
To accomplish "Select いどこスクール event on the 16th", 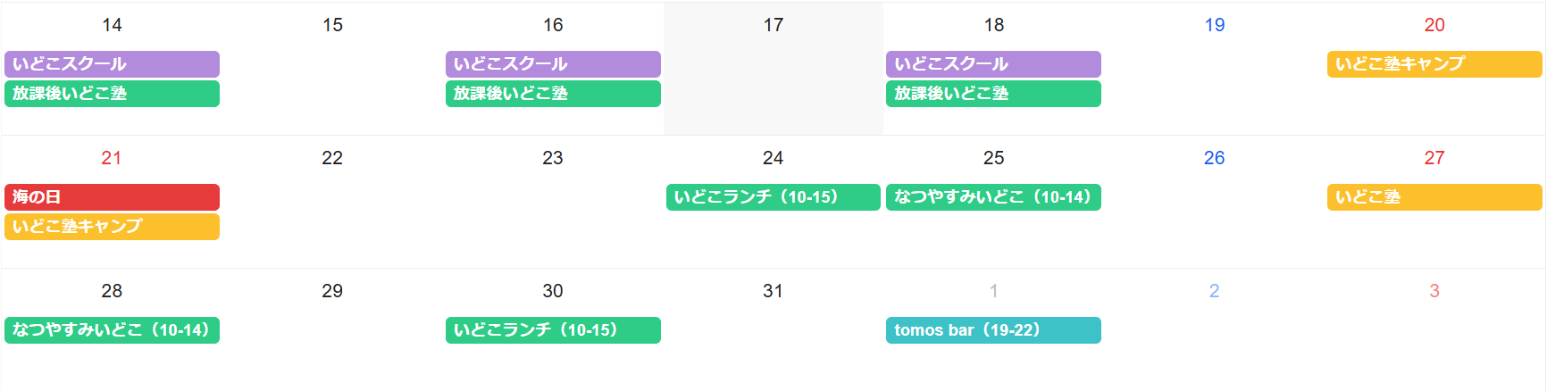I will coord(553,64).
